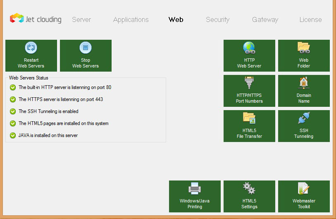Click the 'Web Folder' tile label

304,63
